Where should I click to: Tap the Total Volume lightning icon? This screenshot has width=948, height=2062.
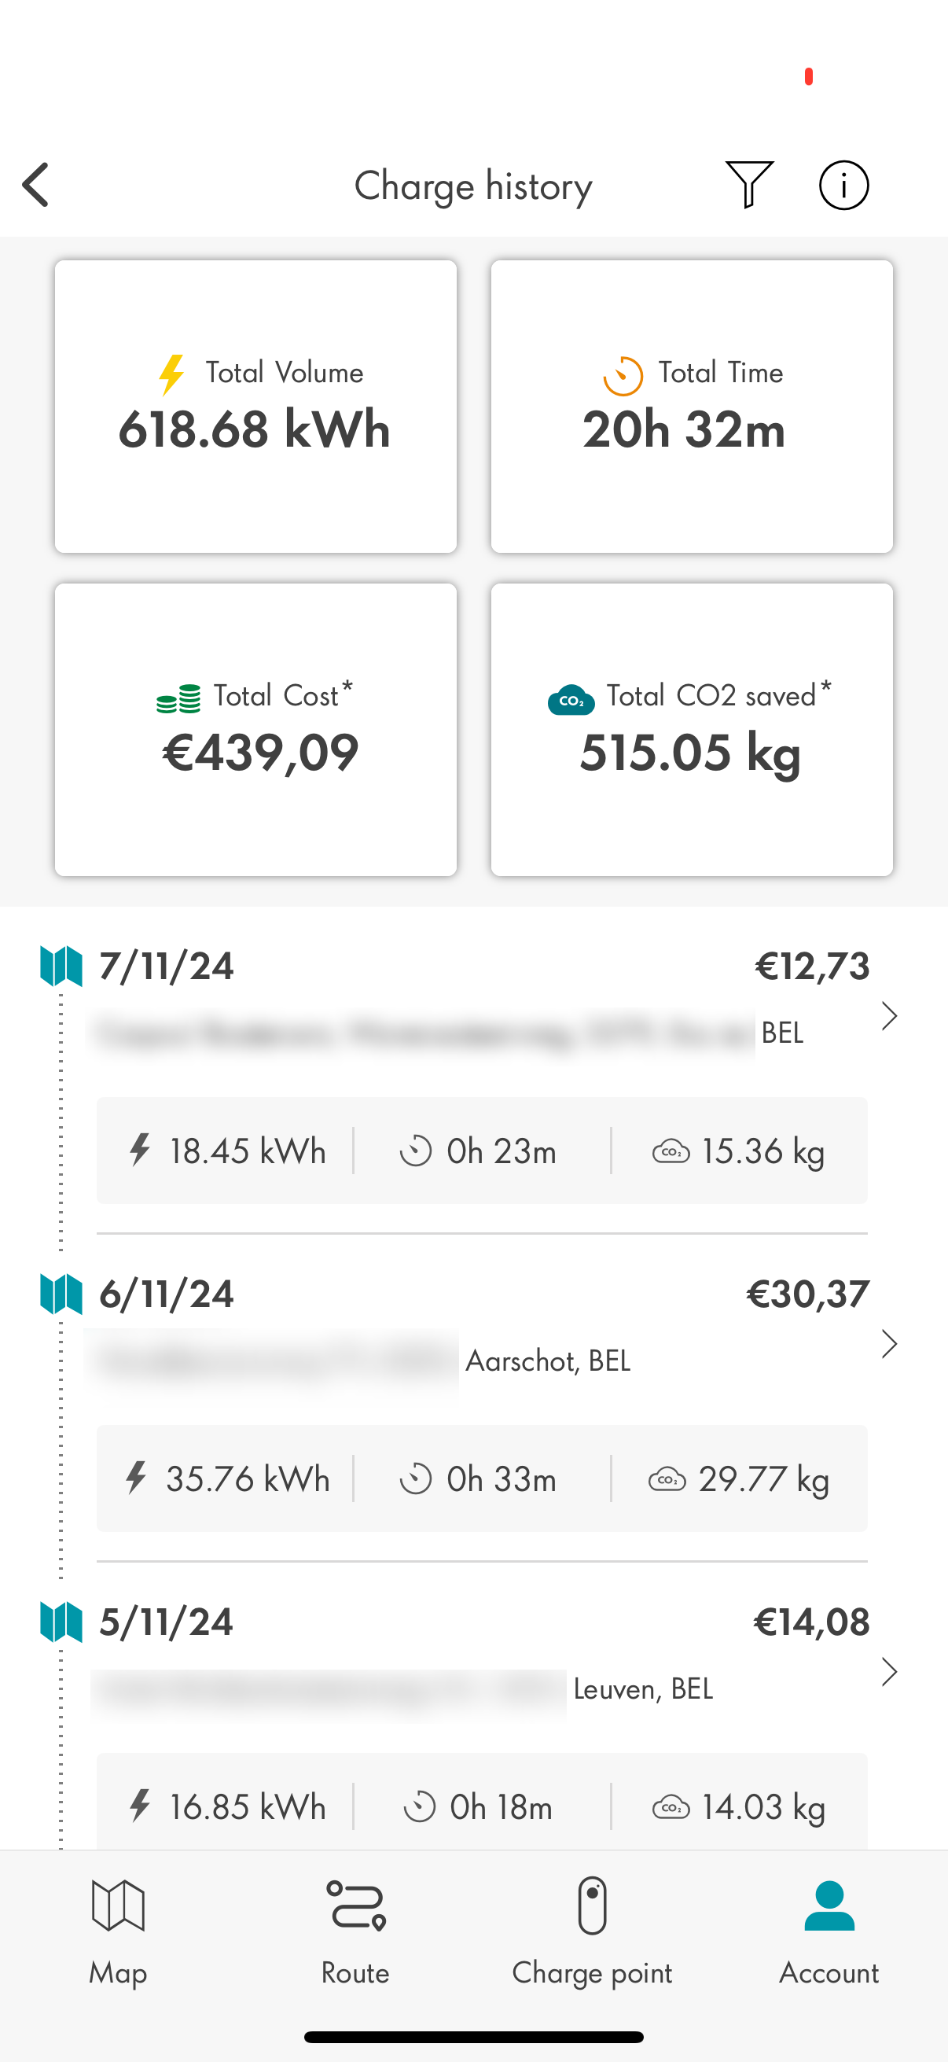171,374
